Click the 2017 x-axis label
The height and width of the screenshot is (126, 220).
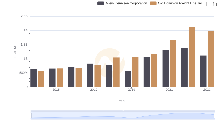pyautogui.click(x=94, y=90)
